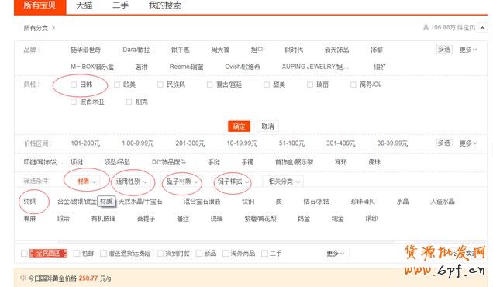This screenshot has width=493, height=287.
Task: Open the 材质 filter dropdown
Action: pos(87,181)
